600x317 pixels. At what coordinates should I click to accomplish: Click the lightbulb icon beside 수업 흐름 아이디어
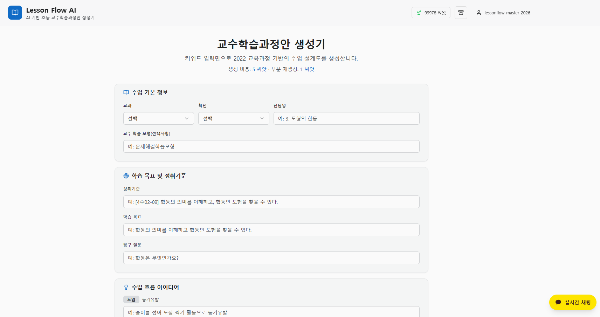pyautogui.click(x=126, y=287)
